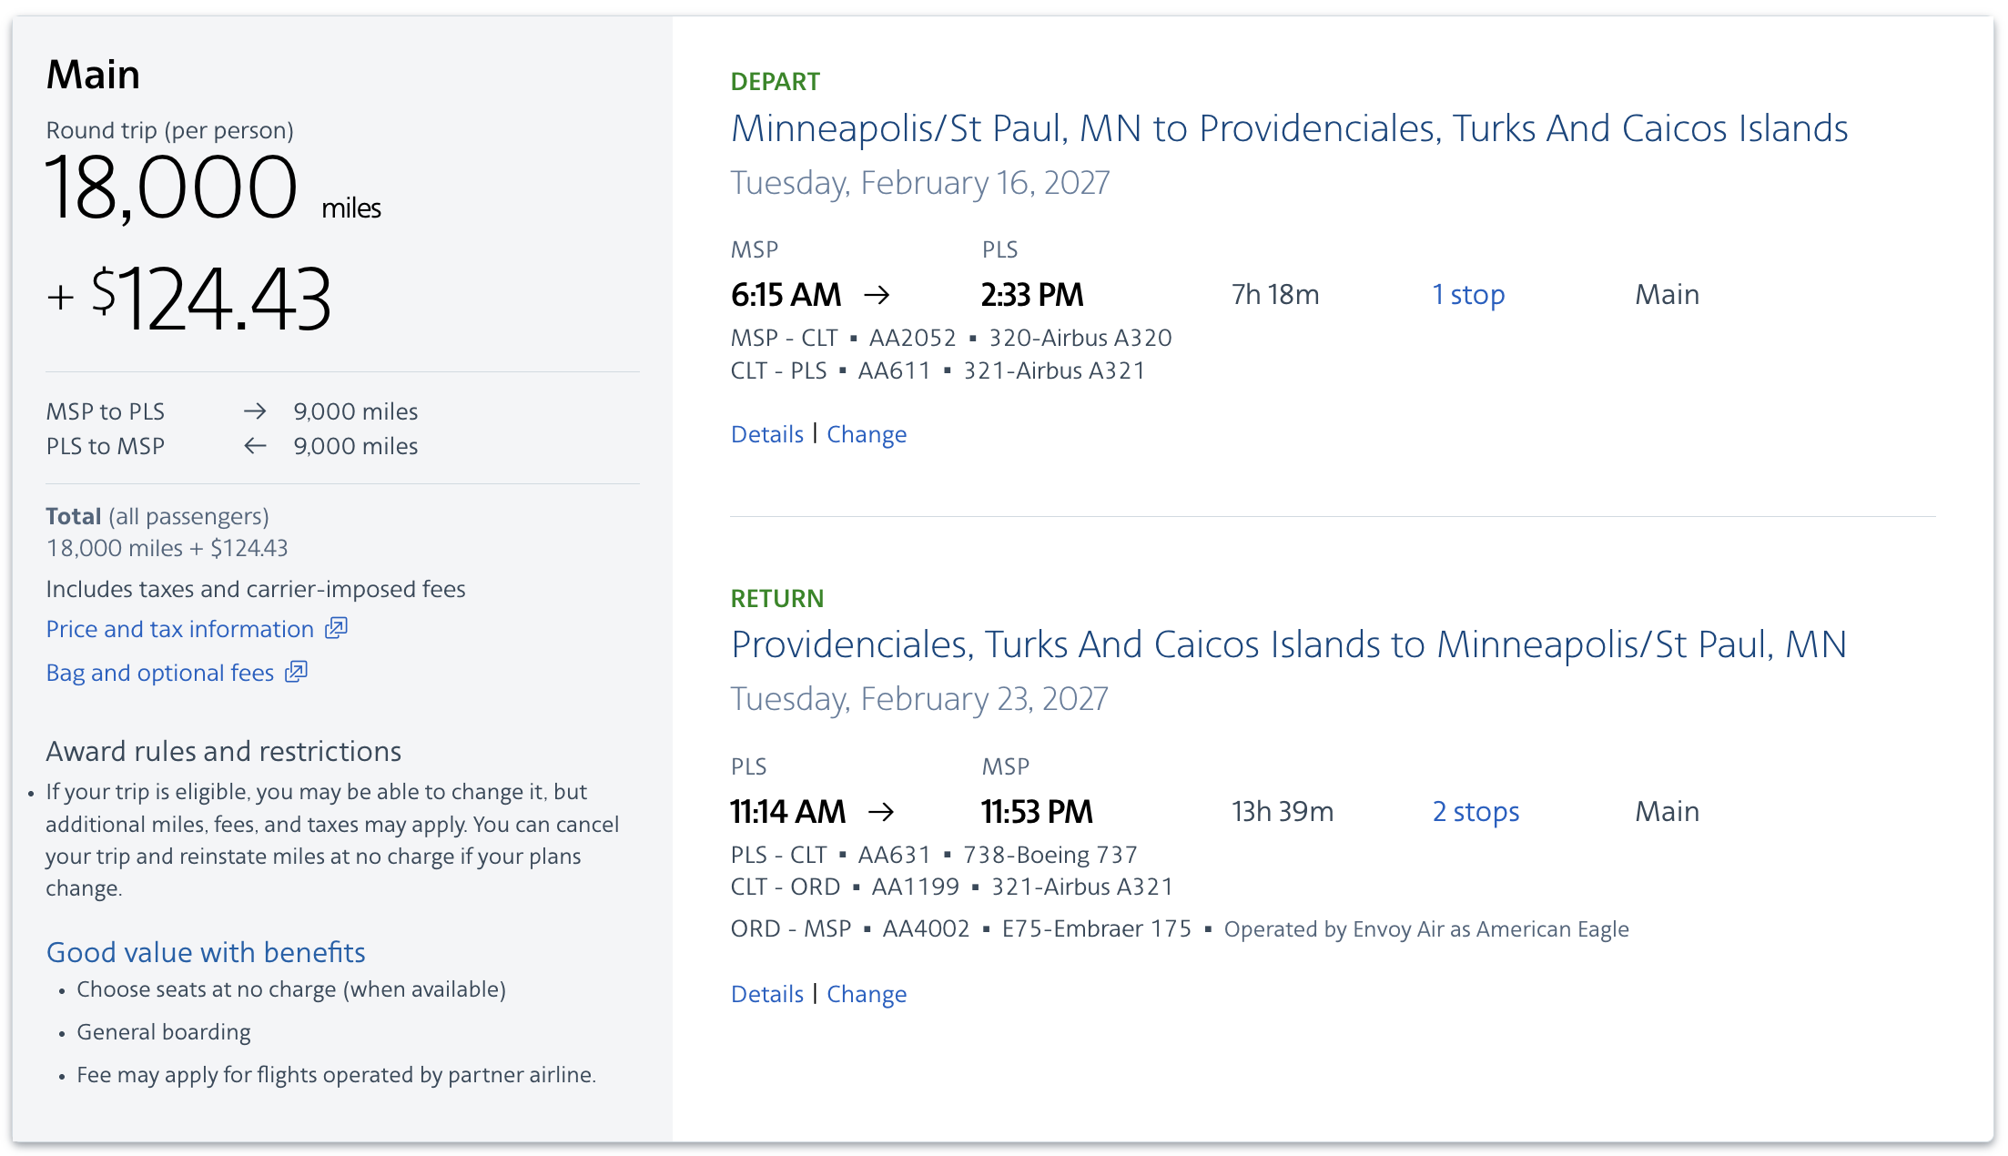This screenshot has height=1156, width=2008.
Task: Change the departing flight
Action: tap(867, 434)
